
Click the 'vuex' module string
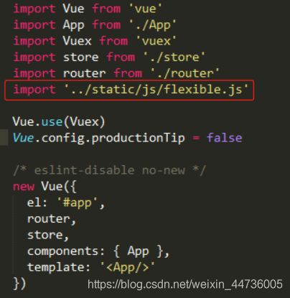(x=156, y=41)
